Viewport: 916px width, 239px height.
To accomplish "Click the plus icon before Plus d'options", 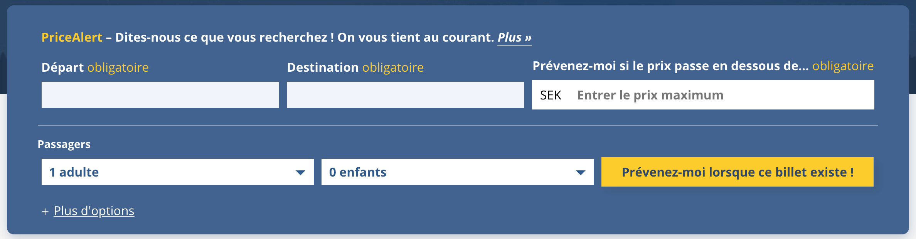I will 45,212.
